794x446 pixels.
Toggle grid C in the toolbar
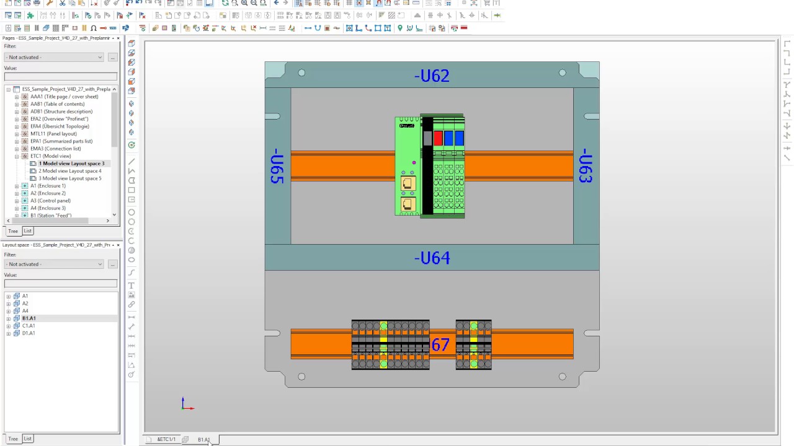coord(318,3)
